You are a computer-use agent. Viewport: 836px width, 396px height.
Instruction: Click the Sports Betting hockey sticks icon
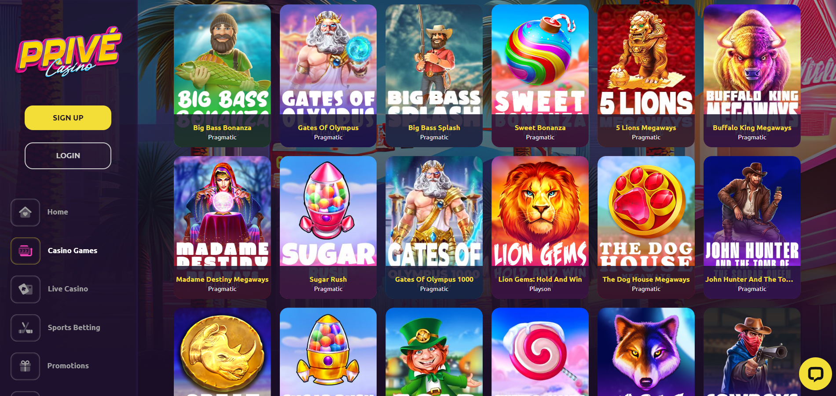point(26,328)
